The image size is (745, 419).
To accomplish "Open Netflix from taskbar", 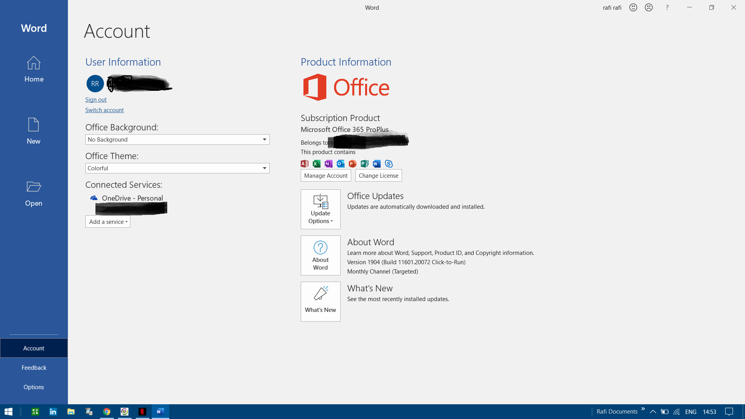I will [142, 412].
